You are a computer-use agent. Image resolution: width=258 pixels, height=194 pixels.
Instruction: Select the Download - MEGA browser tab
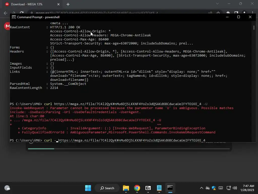(33, 4)
